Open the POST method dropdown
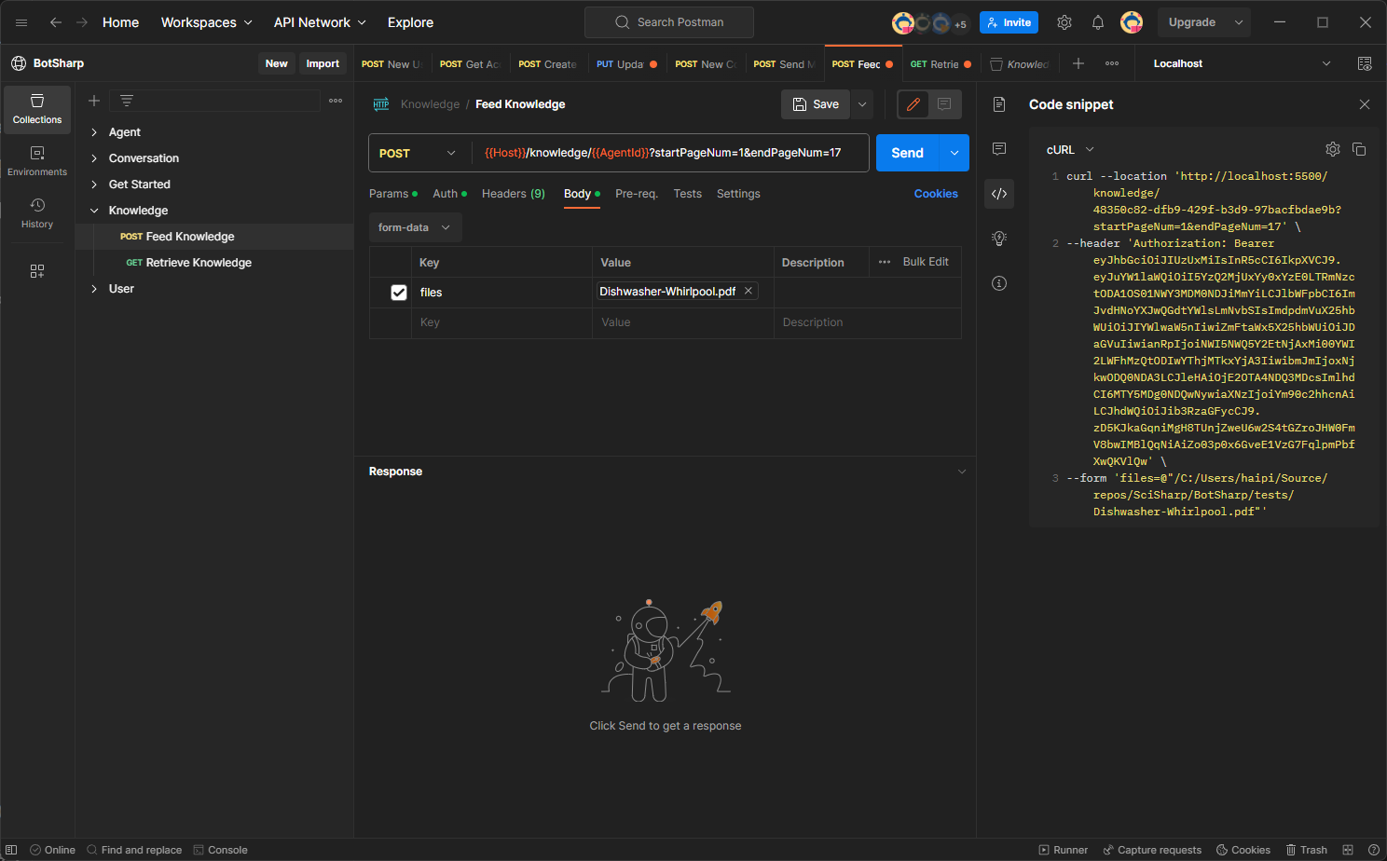This screenshot has height=861, width=1387. pos(419,153)
